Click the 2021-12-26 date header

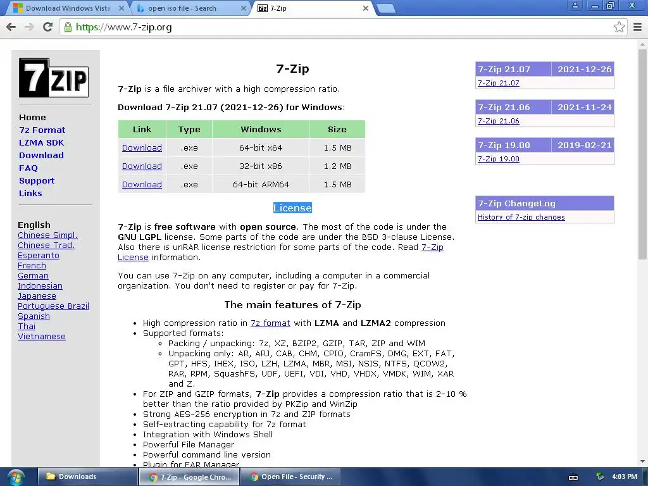pos(584,70)
